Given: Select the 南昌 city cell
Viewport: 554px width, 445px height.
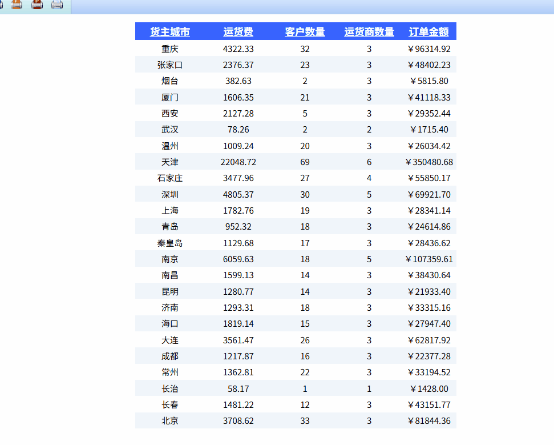Looking at the screenshot, I should coord(170,275).
